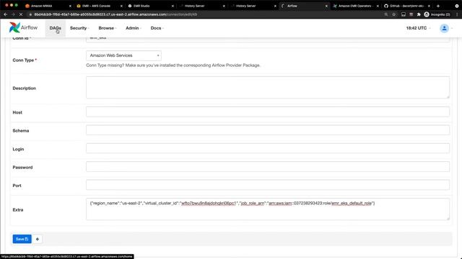Click into the Extra JSON text area
Screen dimensions: 462x259
pos(268,209)
